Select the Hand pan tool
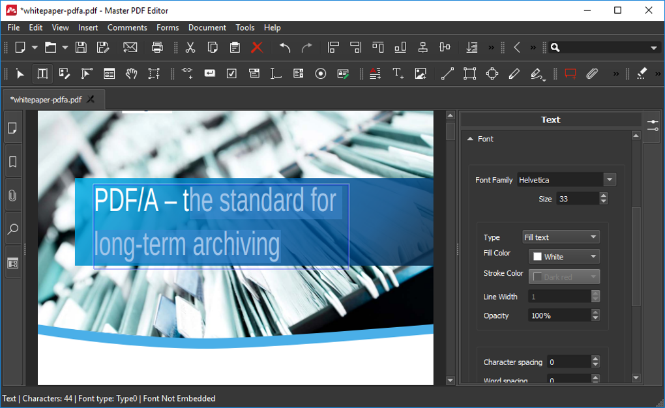 click(x=131, y=74)
